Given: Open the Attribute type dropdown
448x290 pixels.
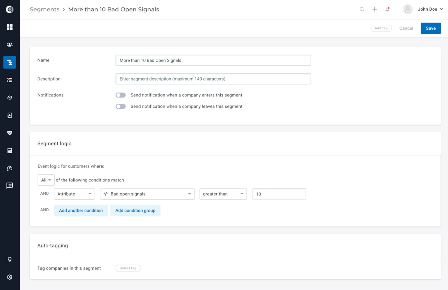Looking at the screenshot, I should (x=74, y=194).
